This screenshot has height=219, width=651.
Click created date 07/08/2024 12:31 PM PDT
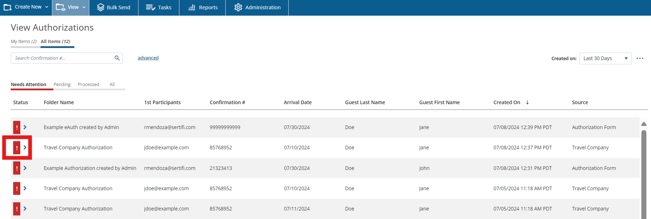(523, 168)
